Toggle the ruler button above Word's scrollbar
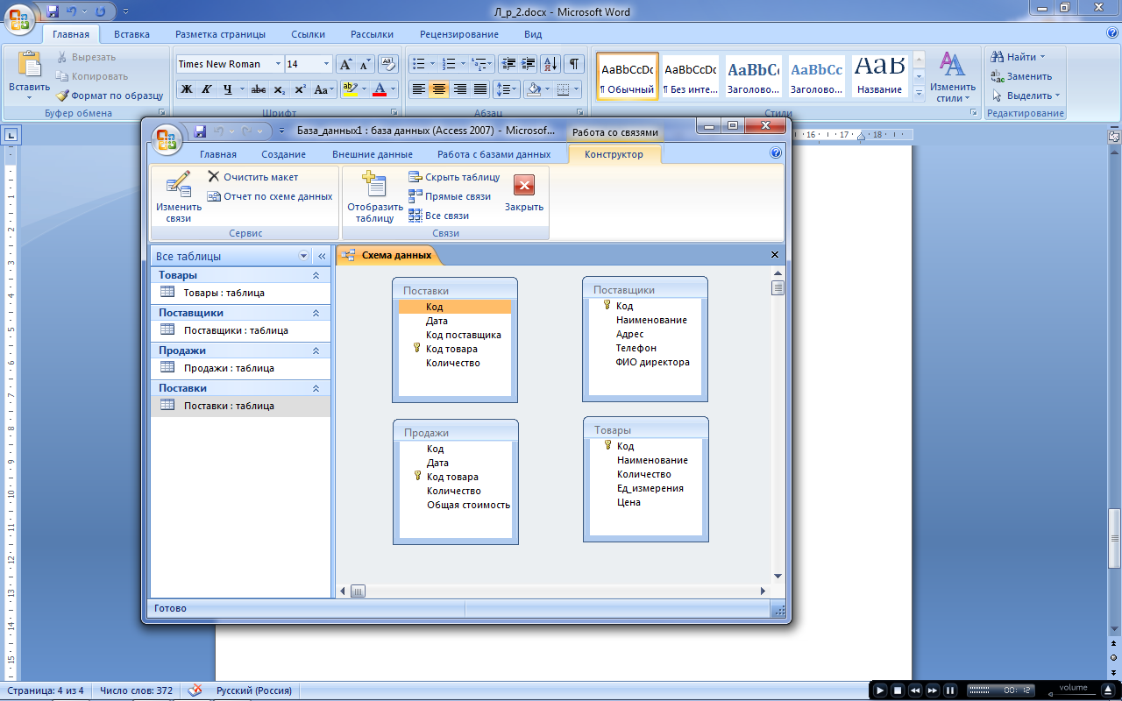The image size is (1122, 701). [x=1114, y=137]
